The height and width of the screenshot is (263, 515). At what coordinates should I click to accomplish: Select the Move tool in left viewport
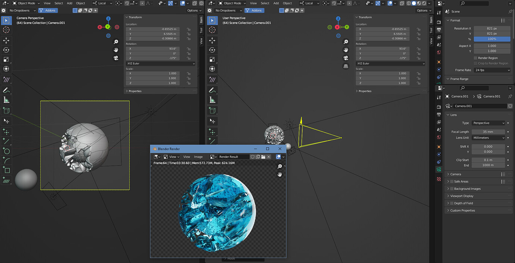pyautogui.click(x=6, y=40)
